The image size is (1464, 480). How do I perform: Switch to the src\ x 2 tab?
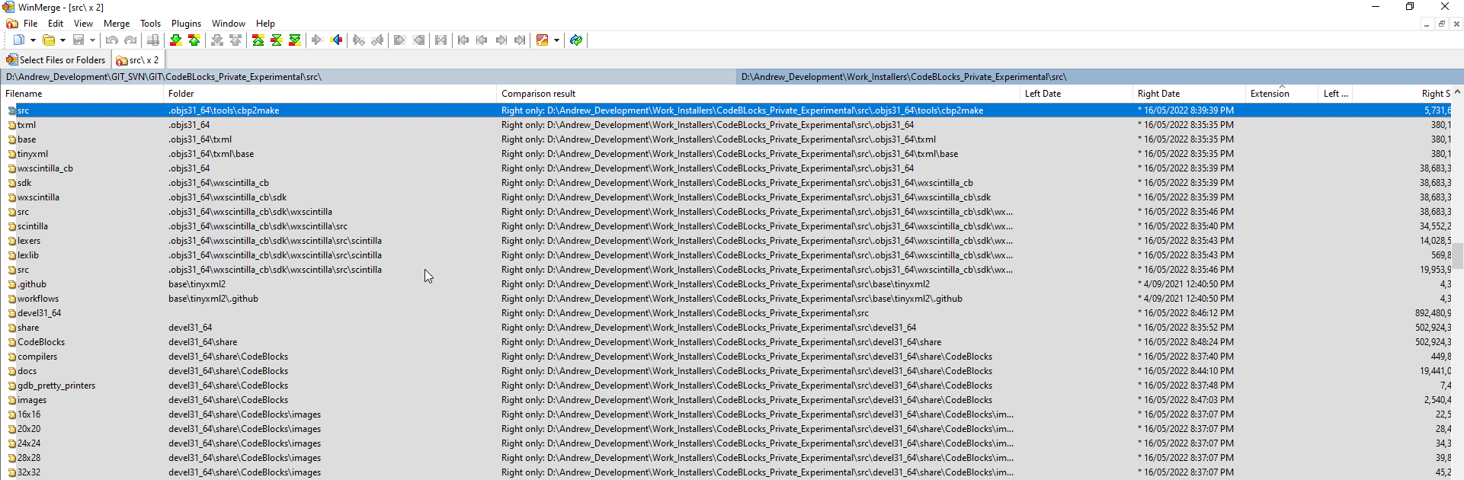pyautogui.click(x=138, y=60)
